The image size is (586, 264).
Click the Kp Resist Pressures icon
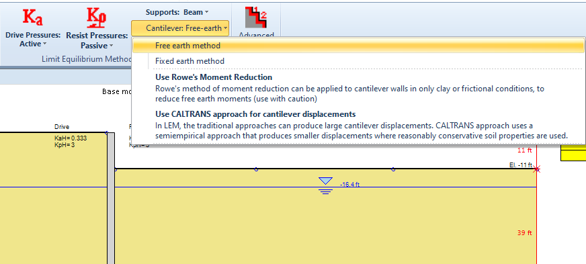(96, 18)
